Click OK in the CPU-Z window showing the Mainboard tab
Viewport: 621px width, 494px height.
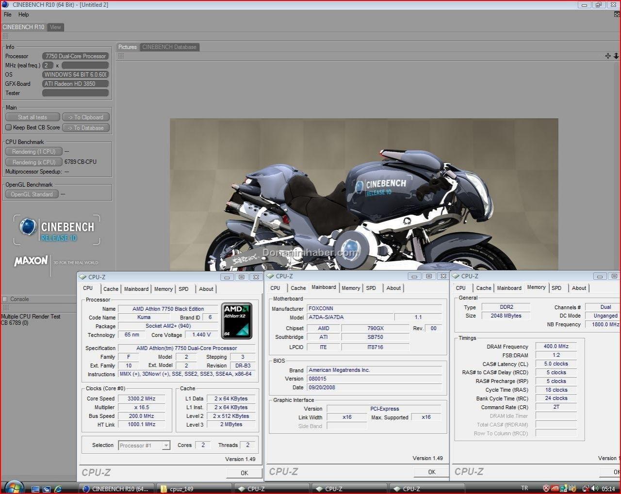tap(431, 472)
